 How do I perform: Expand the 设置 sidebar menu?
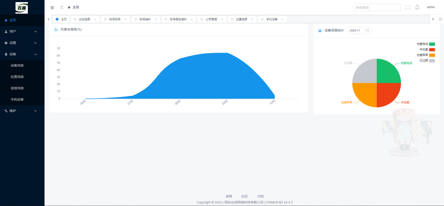[22, 43]
